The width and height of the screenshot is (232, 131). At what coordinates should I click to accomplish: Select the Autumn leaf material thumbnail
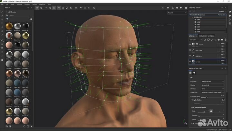(9, 36)
